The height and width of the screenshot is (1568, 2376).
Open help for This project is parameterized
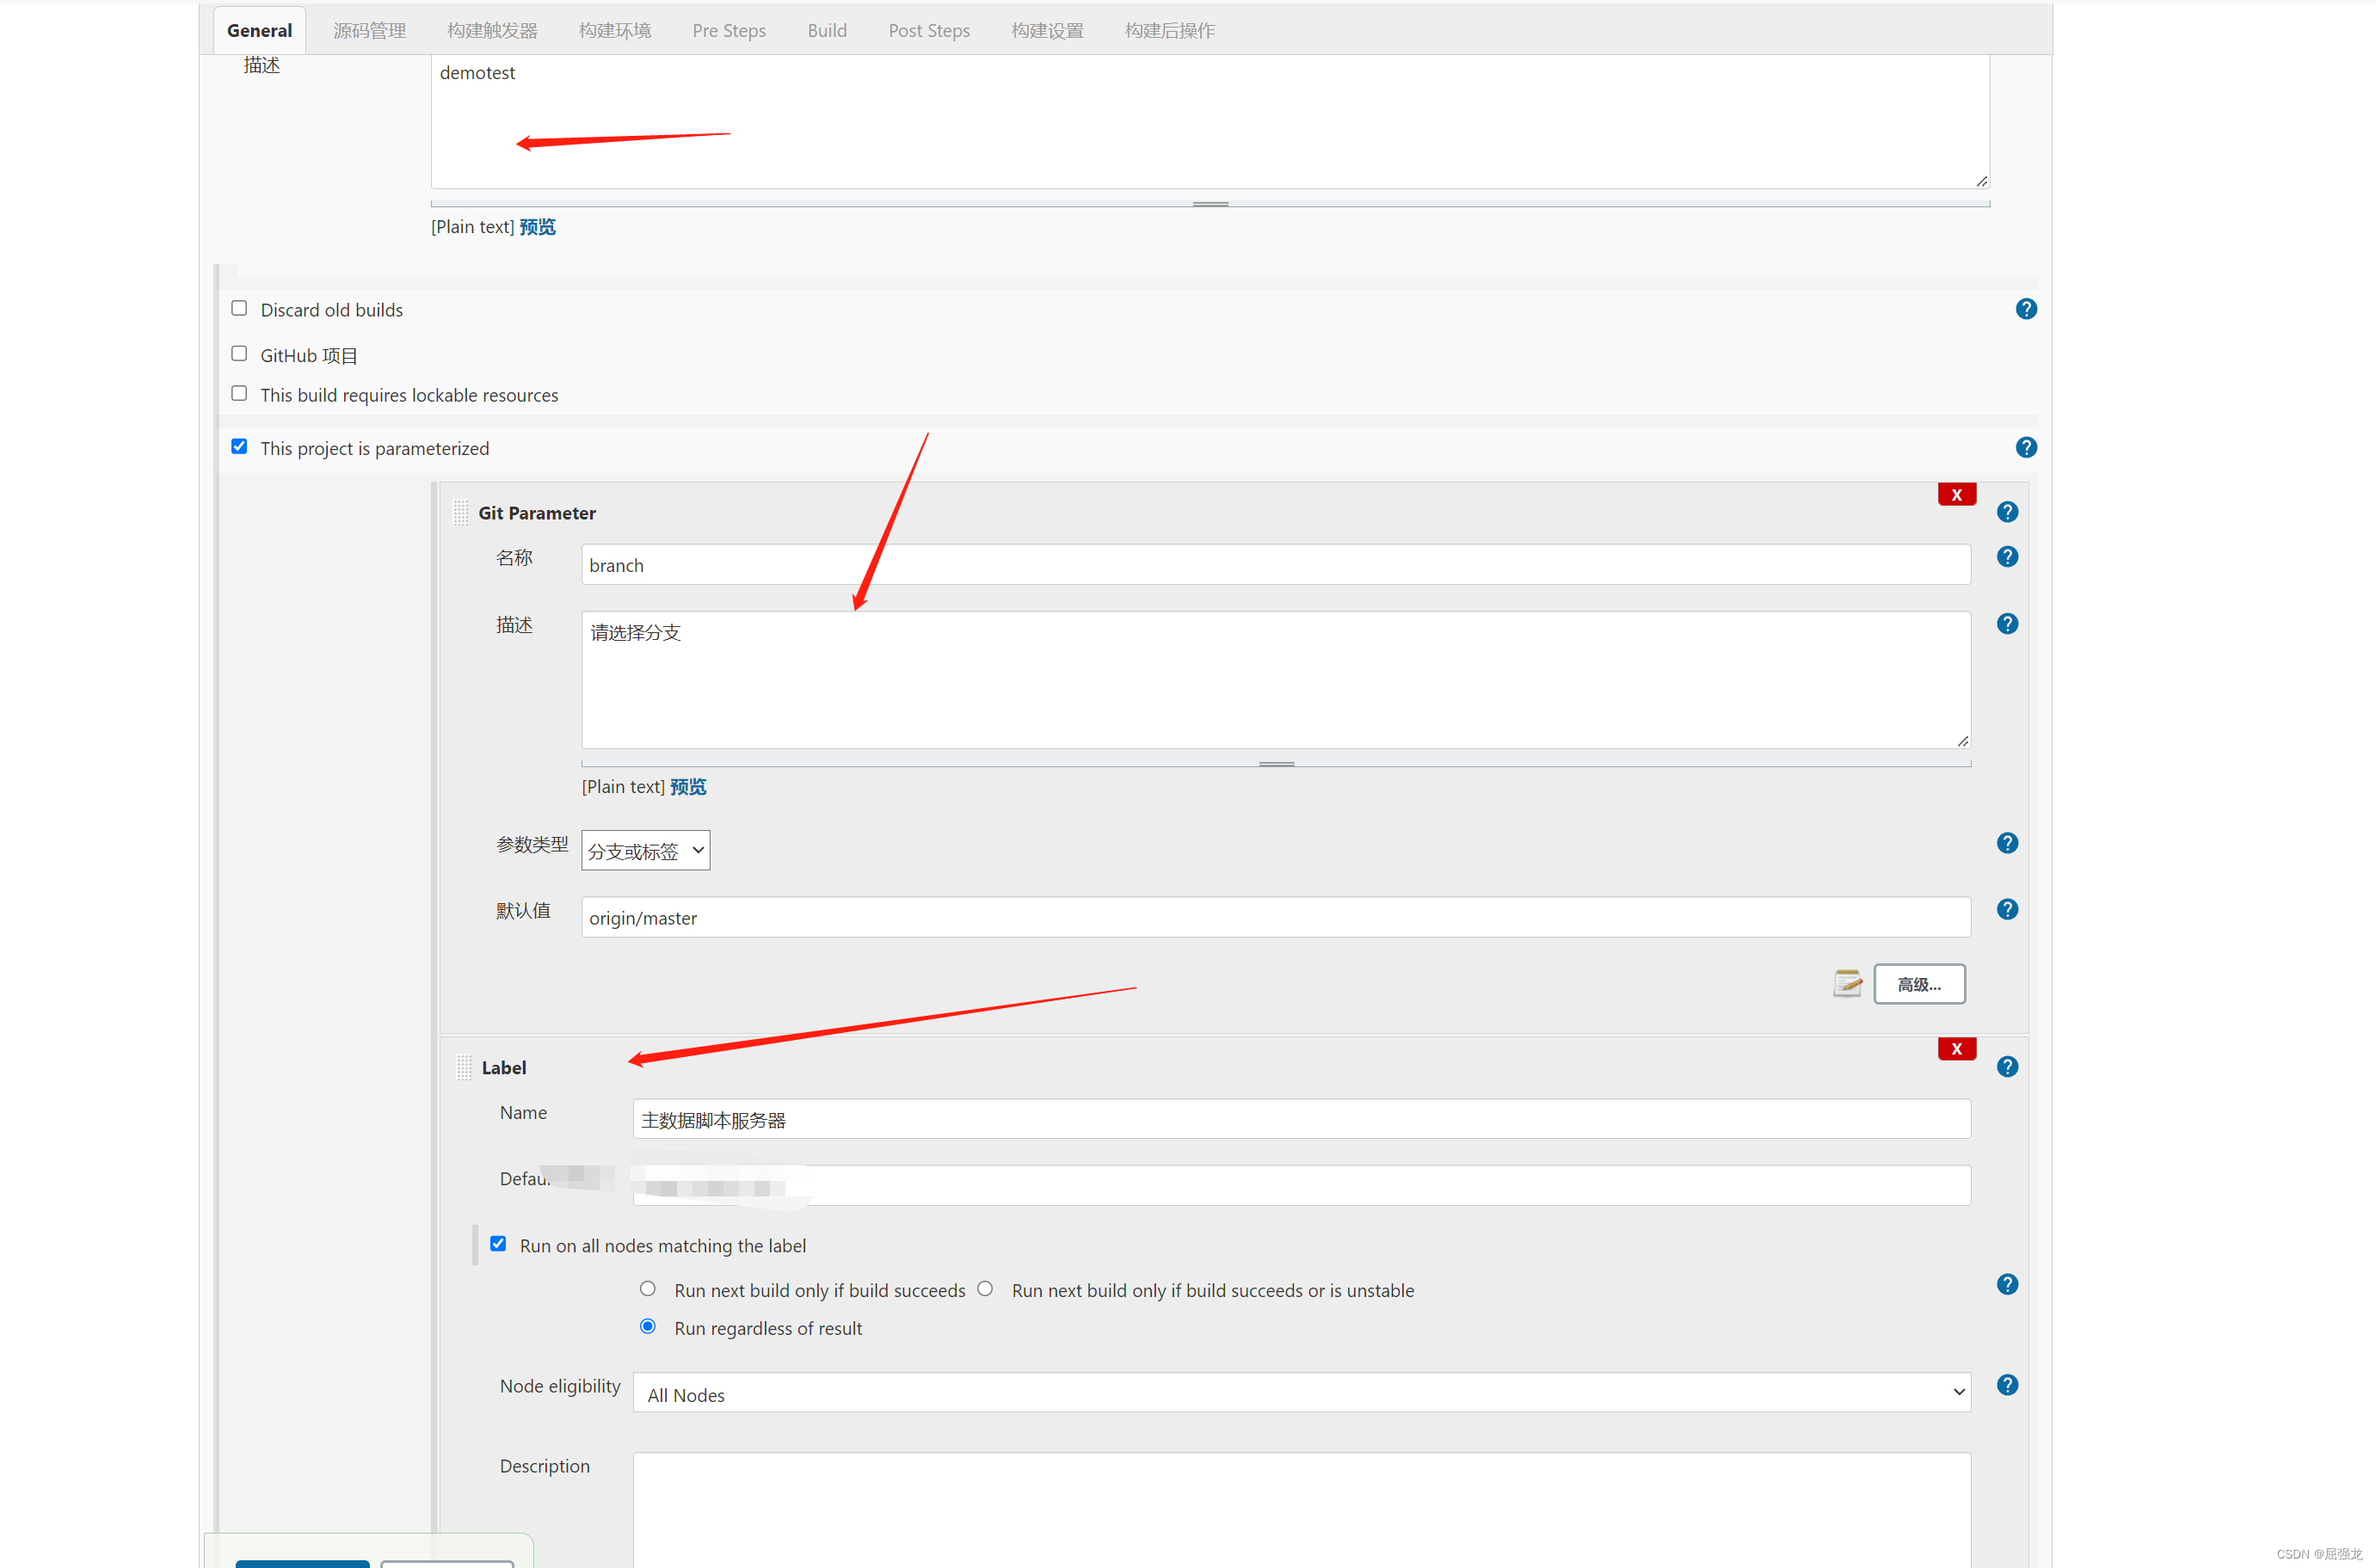click(x=2026, y=447)
